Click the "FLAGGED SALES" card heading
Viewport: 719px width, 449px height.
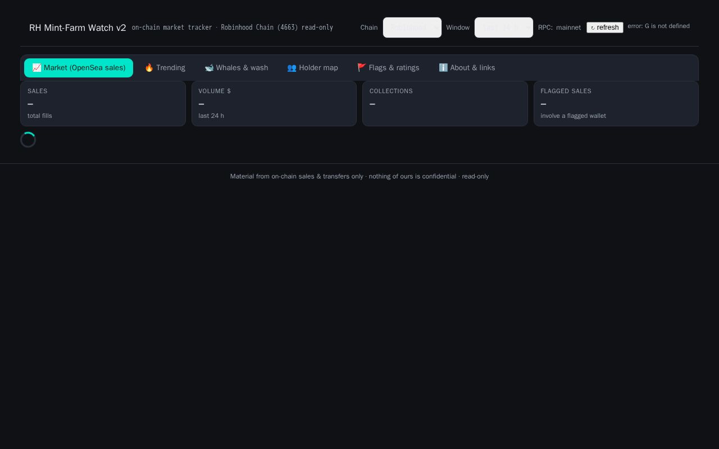point(566,91)
